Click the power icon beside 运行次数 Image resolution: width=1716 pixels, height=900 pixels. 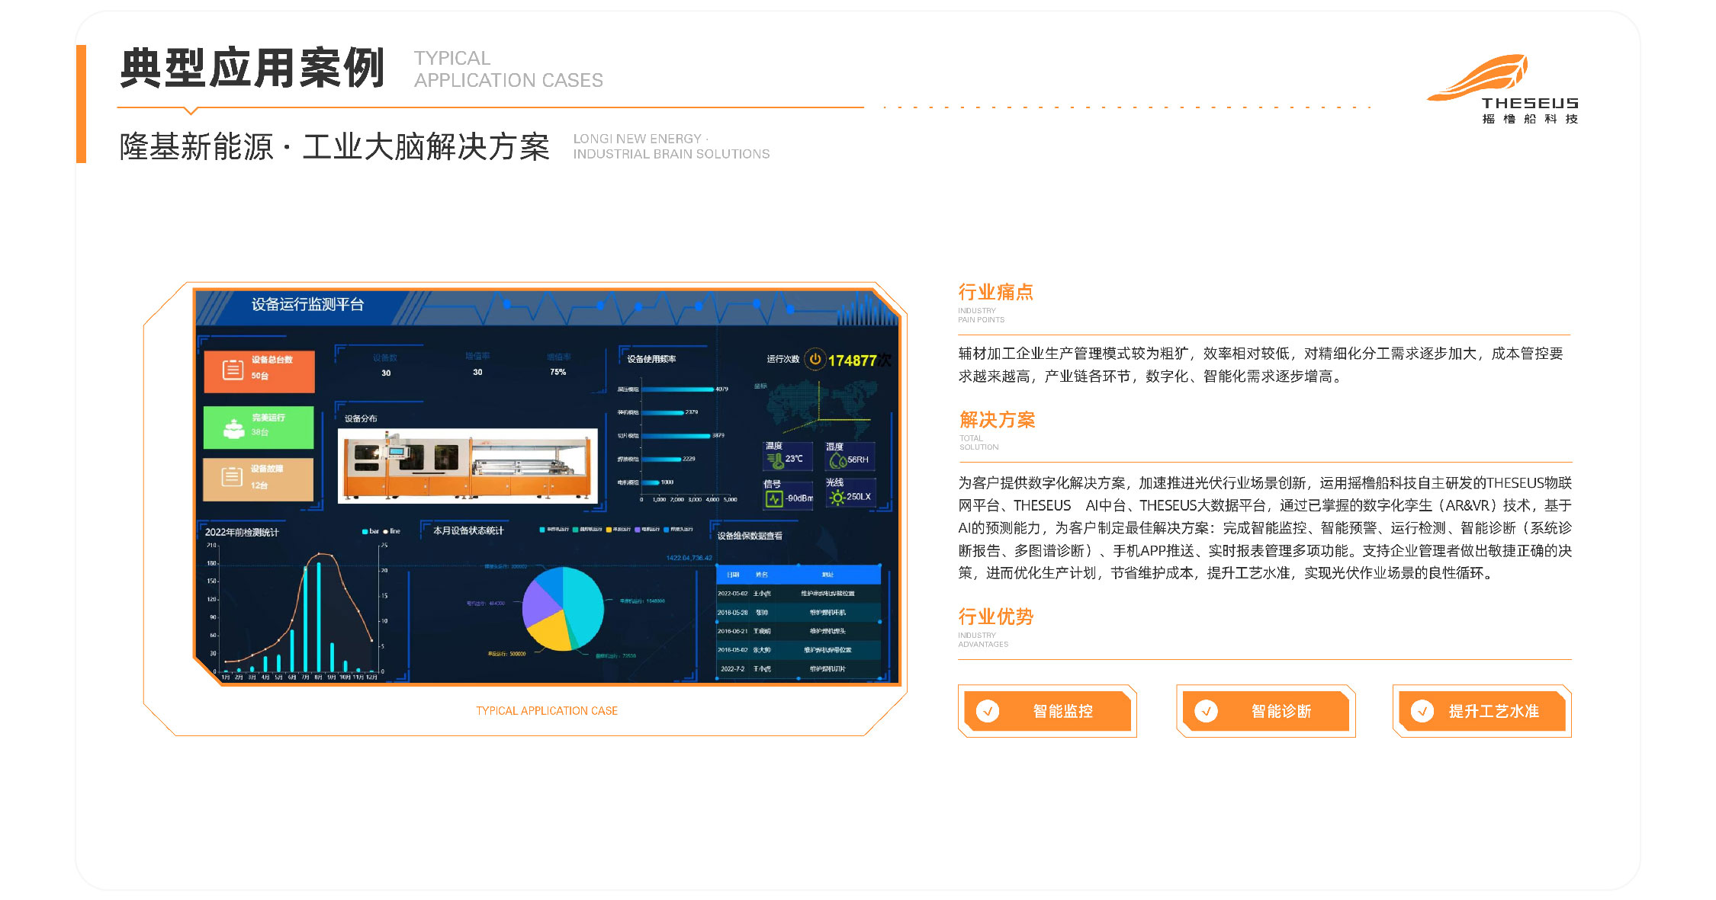[x=815, y=359]
